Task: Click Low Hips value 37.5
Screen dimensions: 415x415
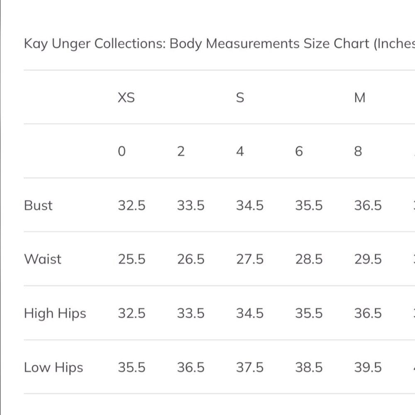Action: point(250,368)
